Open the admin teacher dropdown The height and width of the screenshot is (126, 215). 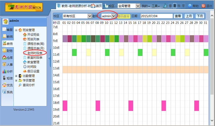tap(108, 16)
